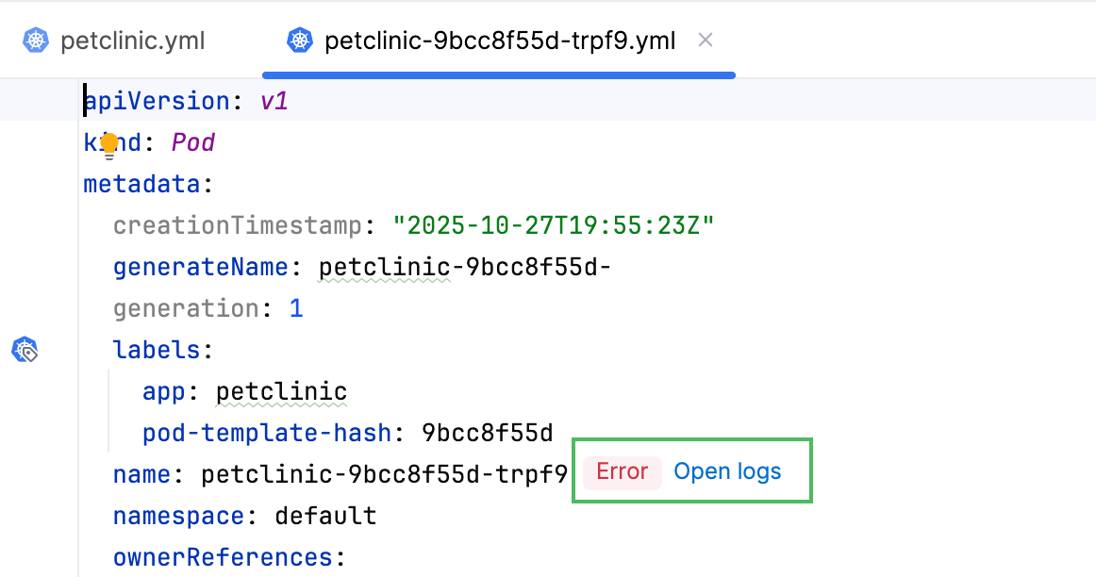The image size is (1096, 577).
Task: Switch to the petclinic.yml tab
Action: coord(130,41)
